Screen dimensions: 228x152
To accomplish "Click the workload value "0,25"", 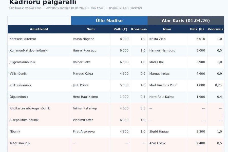I will tap(218, 85).
